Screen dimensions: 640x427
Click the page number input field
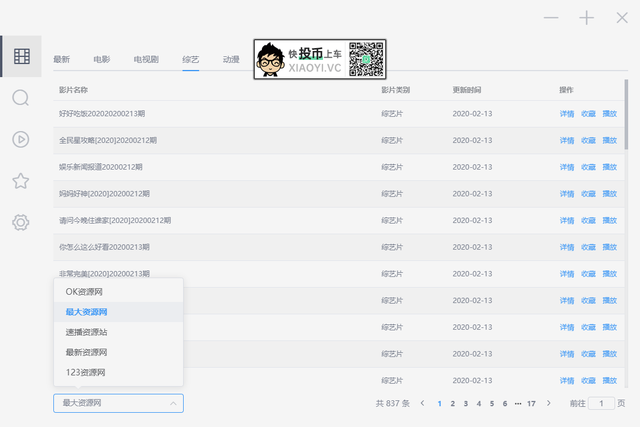(x=601, y=403)
